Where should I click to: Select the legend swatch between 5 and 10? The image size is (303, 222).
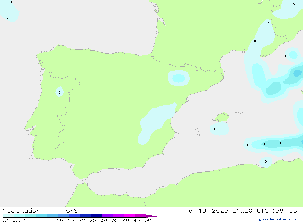pos(52,216)
